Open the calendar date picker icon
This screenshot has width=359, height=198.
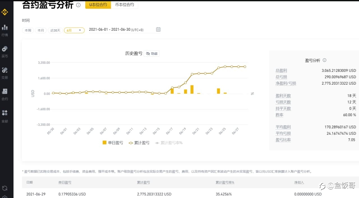click(158, 29)
